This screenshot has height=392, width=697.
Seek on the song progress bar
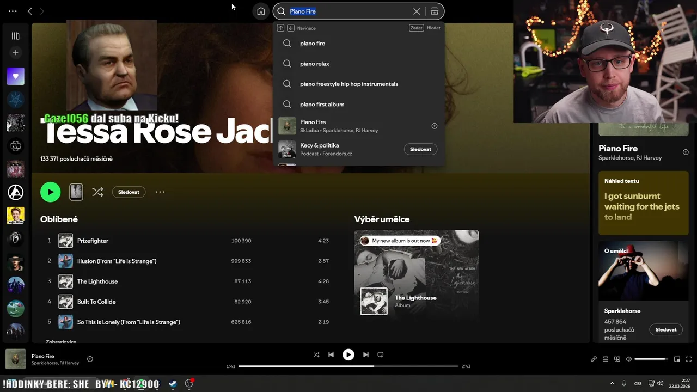pyautogui.click(x=348, y=366)
